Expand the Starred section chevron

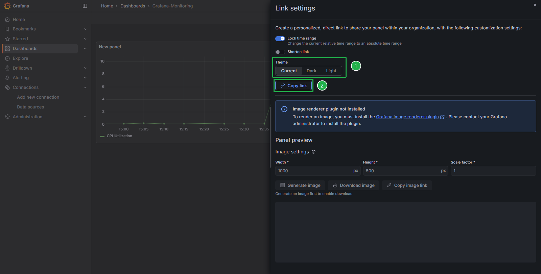(x=85, y=39)
